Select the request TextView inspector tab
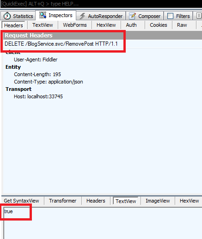 (43, 25)
